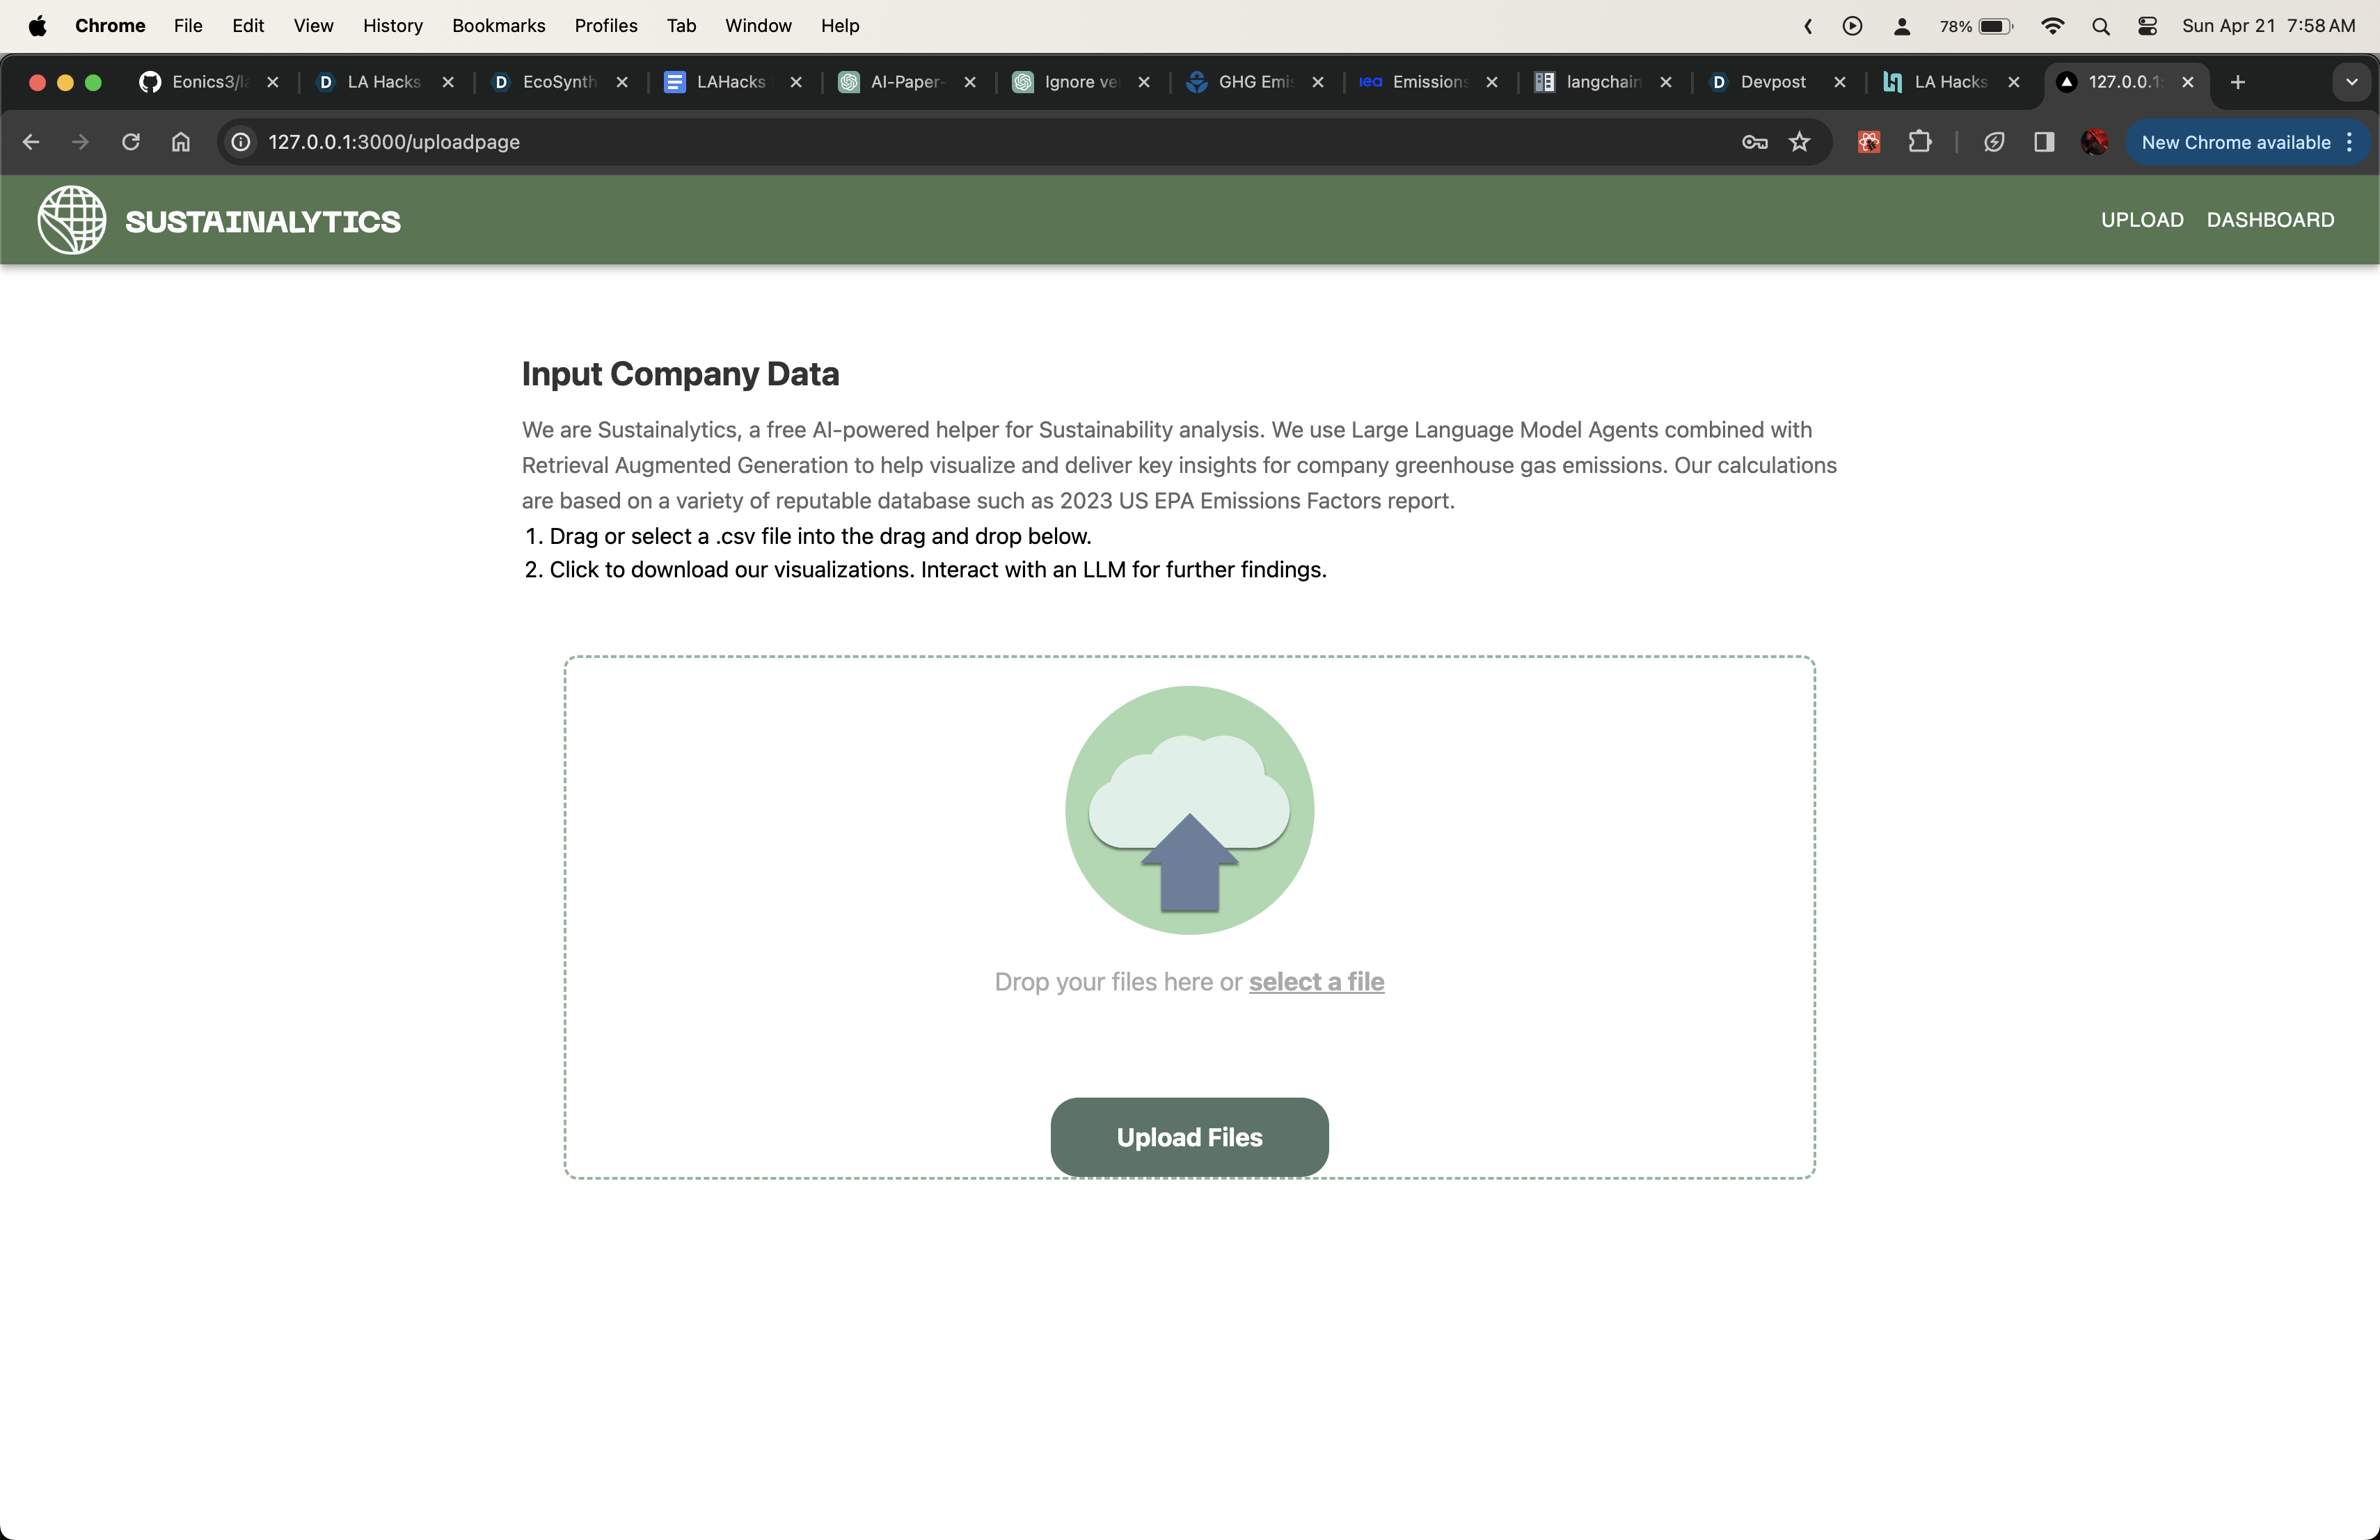This screenshot has width=2380, height=1540.
Task: Open the password key icon in the address bar
Action: coord(1754,142)
